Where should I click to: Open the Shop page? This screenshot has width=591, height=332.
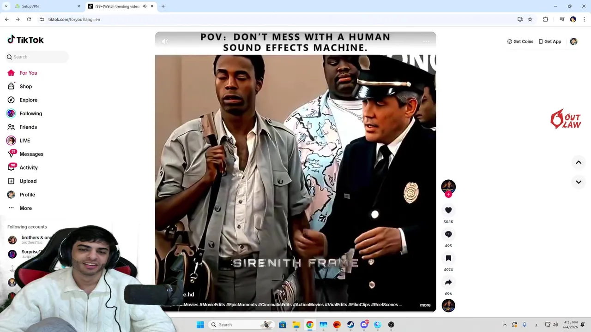coord(25,86)
